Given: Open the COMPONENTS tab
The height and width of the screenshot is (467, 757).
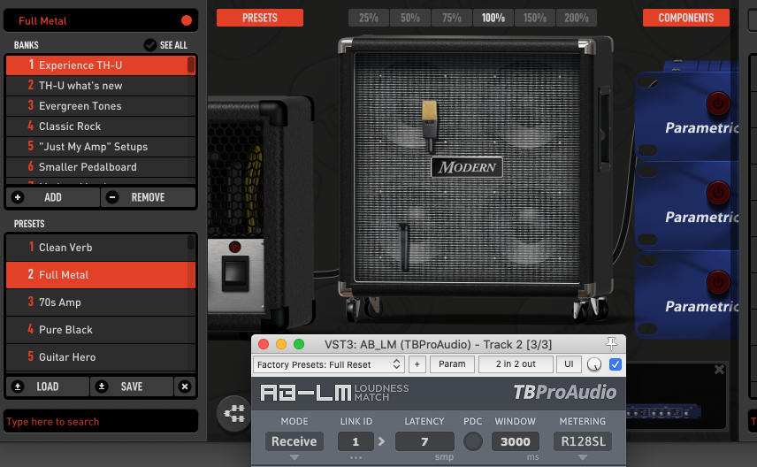Looking at the screenshot, I should click(686, 18).
